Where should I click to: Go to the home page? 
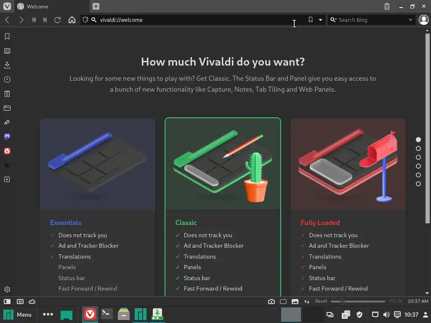click(x=72, y=20)
